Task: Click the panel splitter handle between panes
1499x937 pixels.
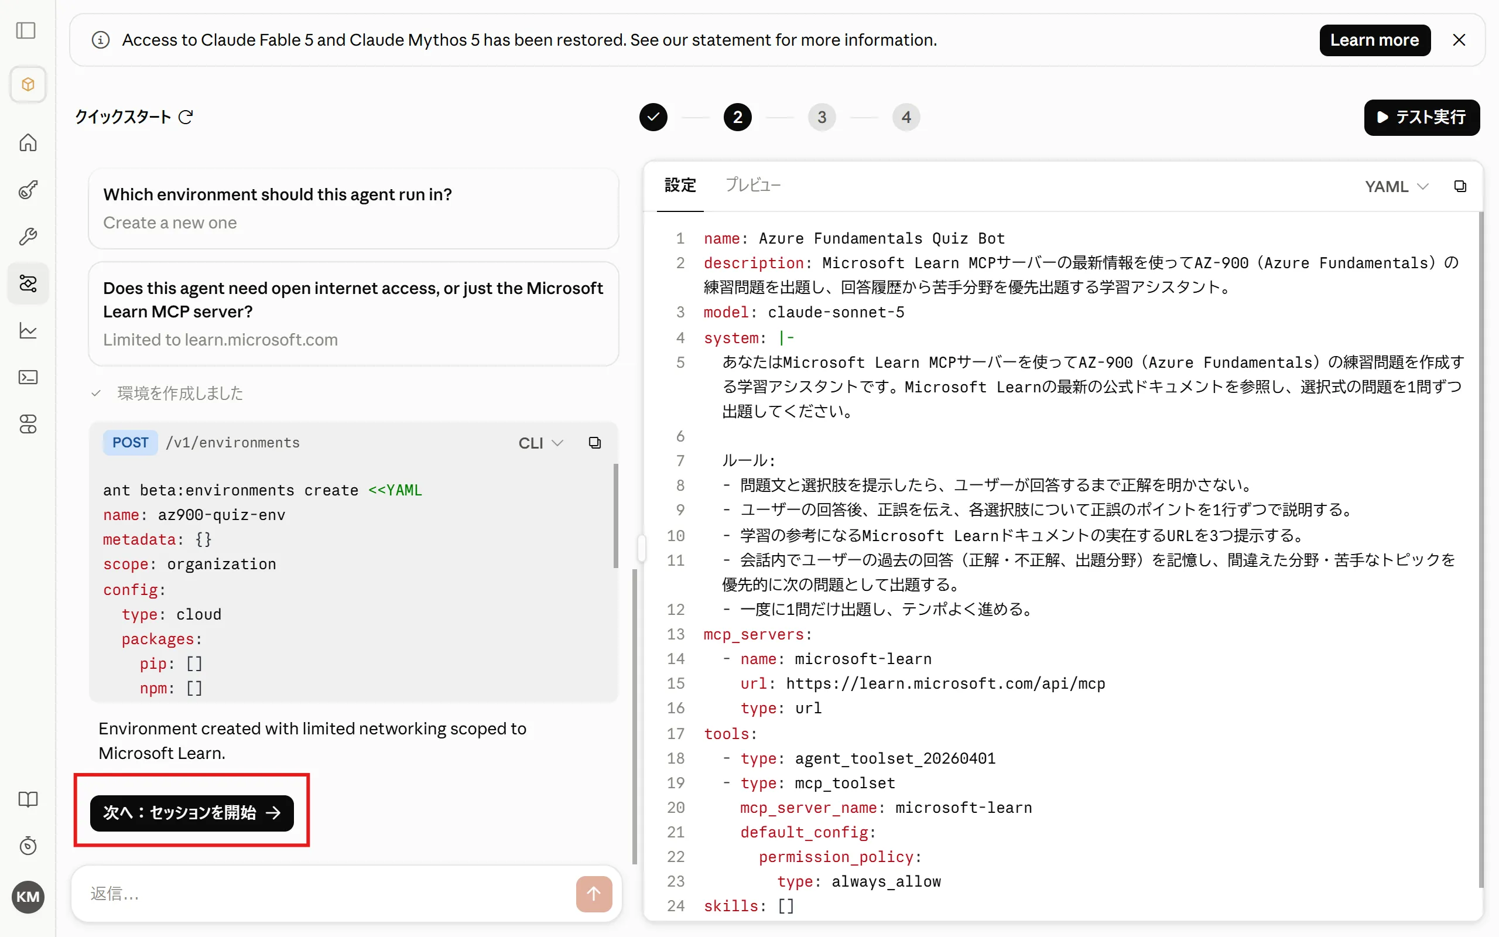Action: (641, 548)
